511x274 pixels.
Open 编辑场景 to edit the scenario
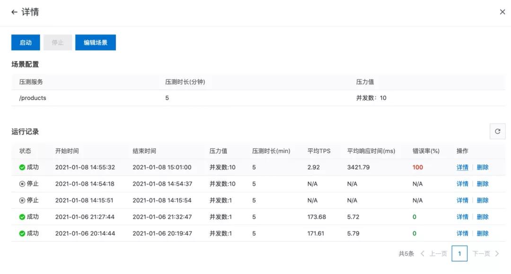pyautogui.click(x=96, y=43)
